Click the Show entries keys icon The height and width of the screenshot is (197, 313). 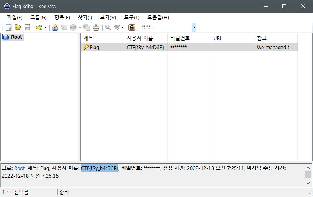pyautogui.click(x=117, y=27)
